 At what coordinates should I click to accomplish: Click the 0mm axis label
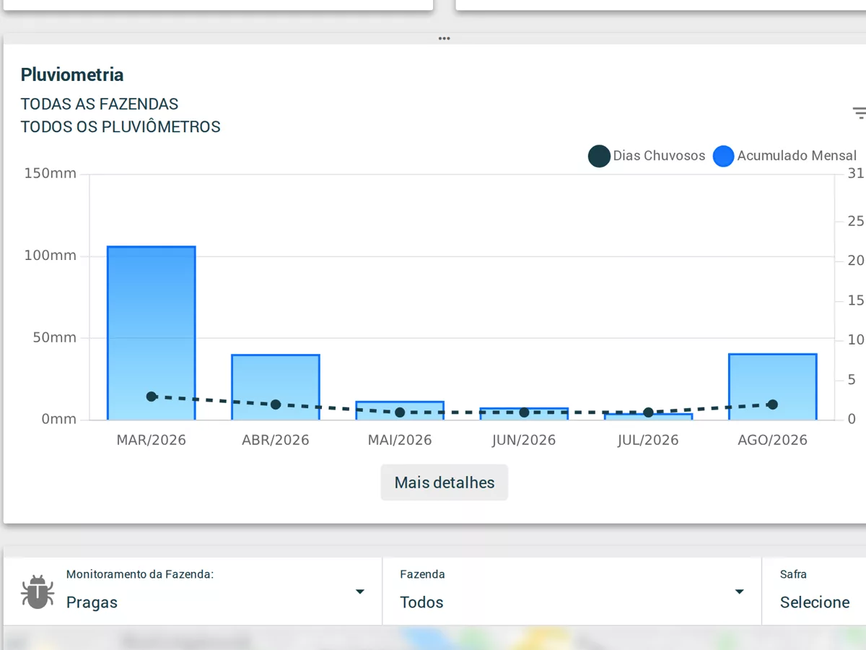[58, 419]
